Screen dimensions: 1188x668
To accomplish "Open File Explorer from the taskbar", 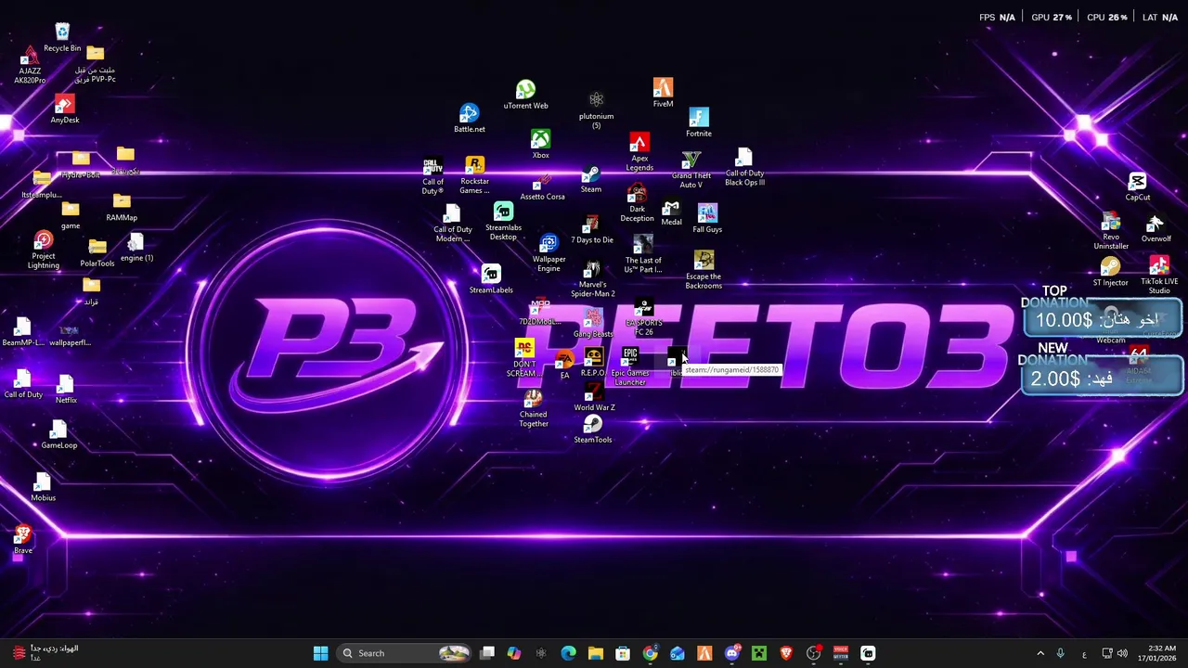I will [x=596, y=653].
